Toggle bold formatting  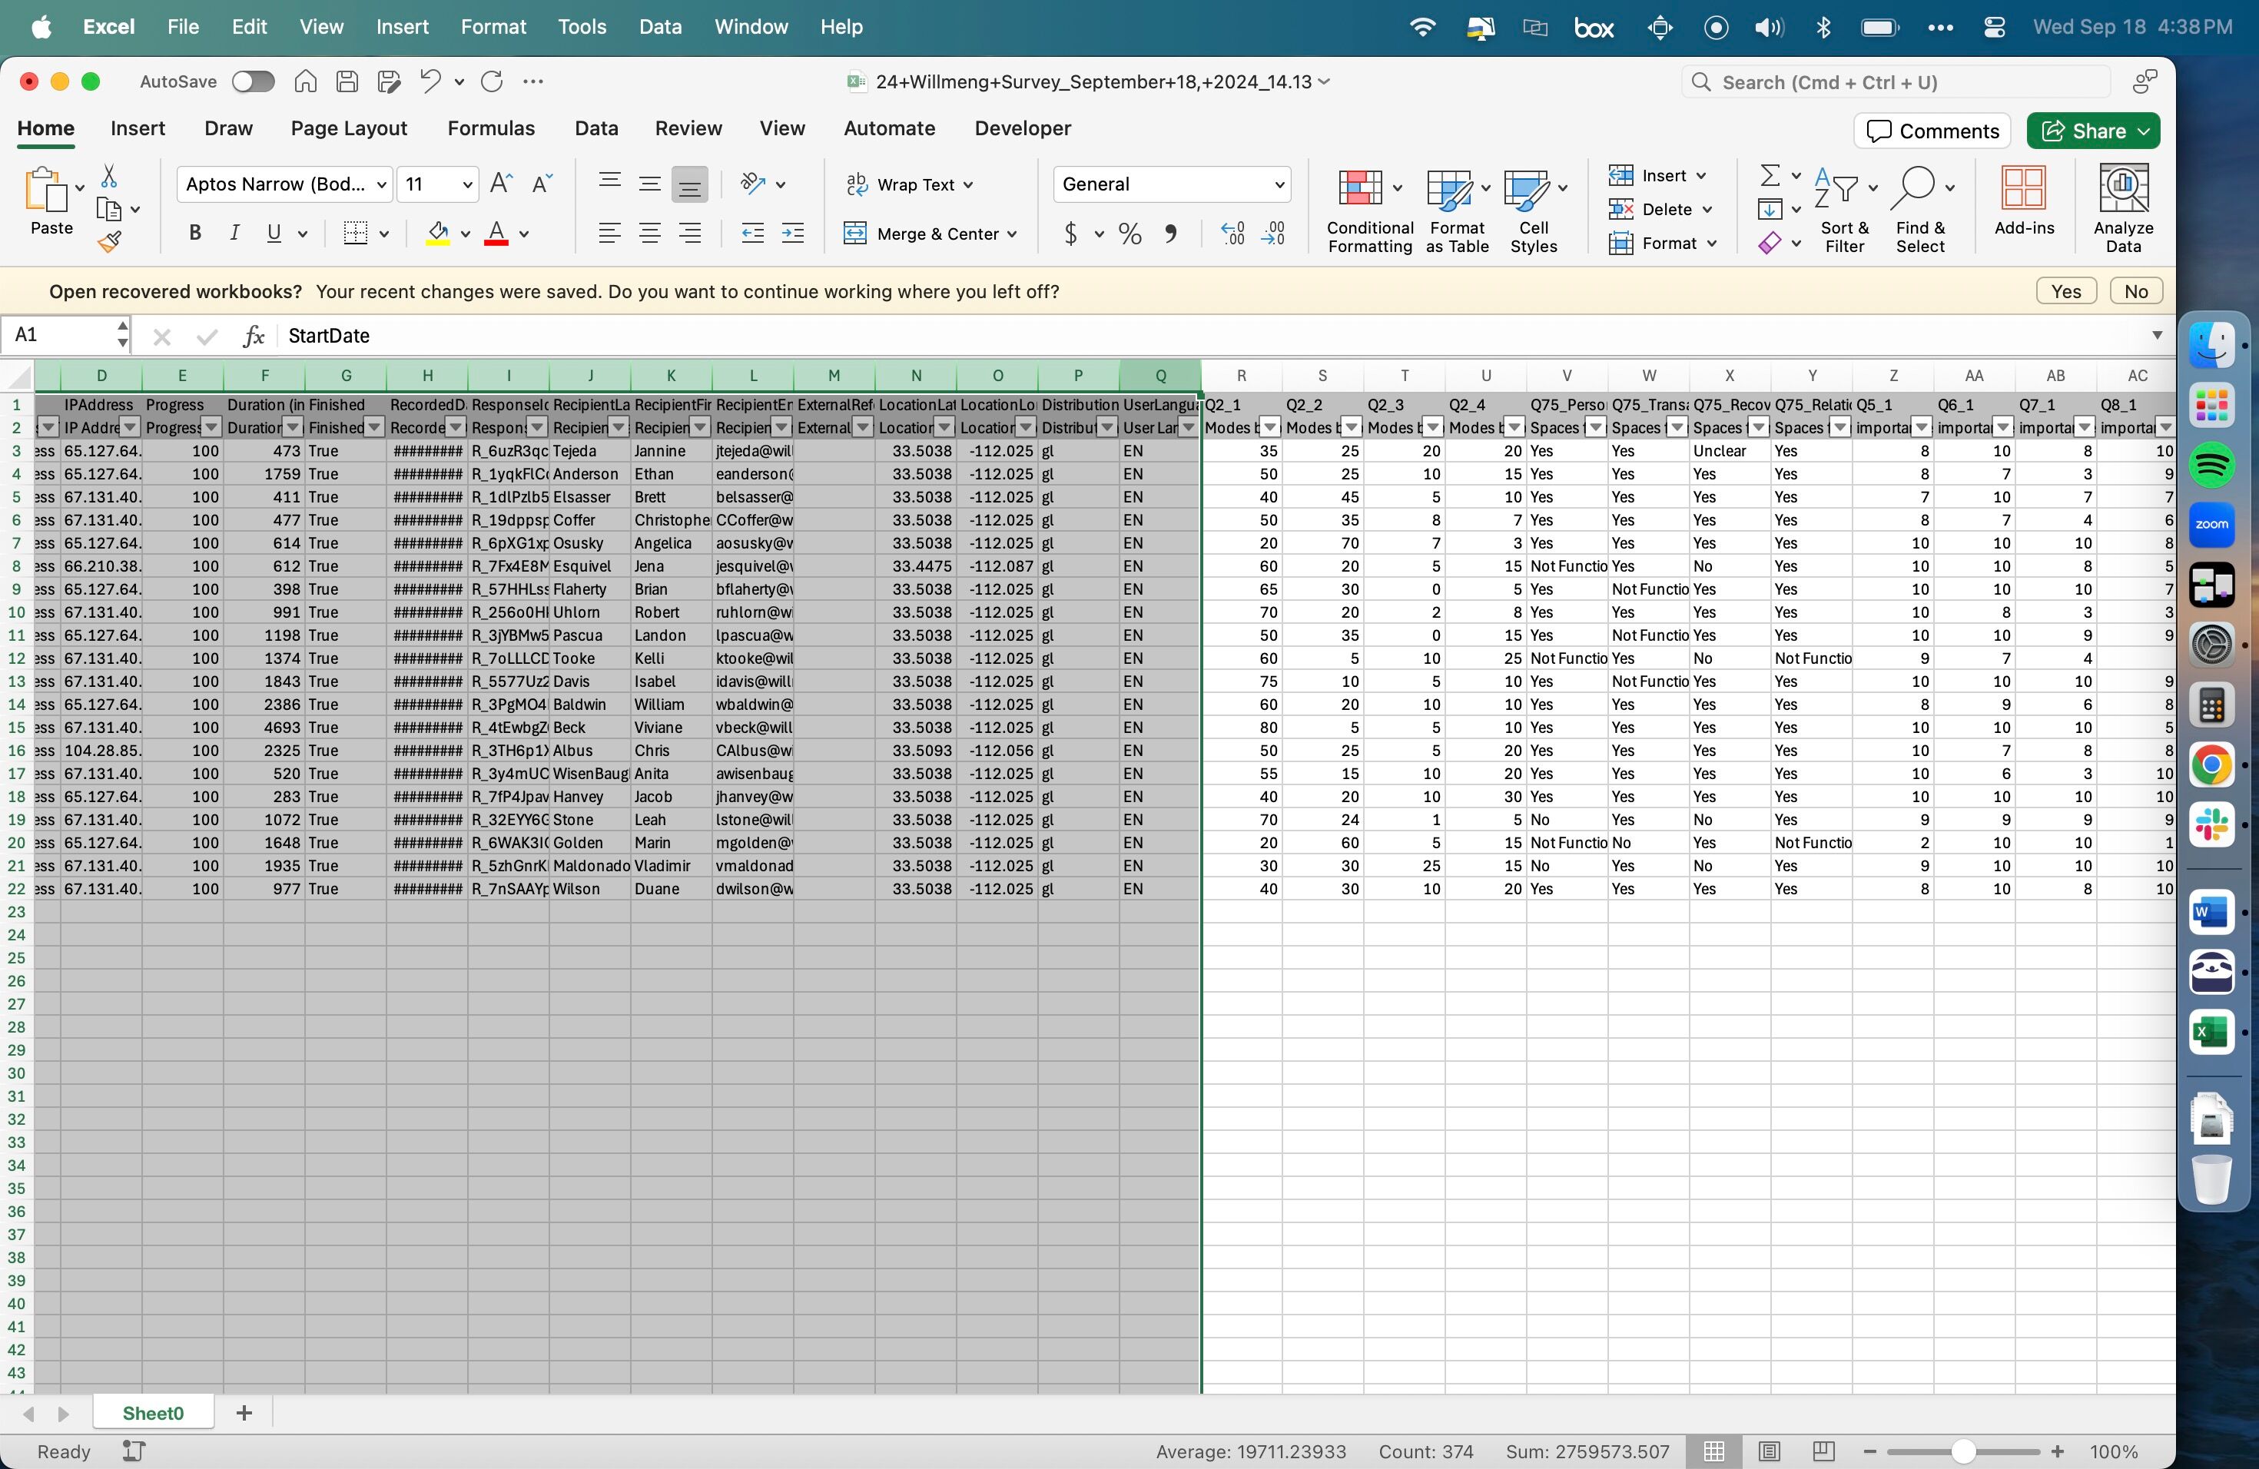click(194, 234)
